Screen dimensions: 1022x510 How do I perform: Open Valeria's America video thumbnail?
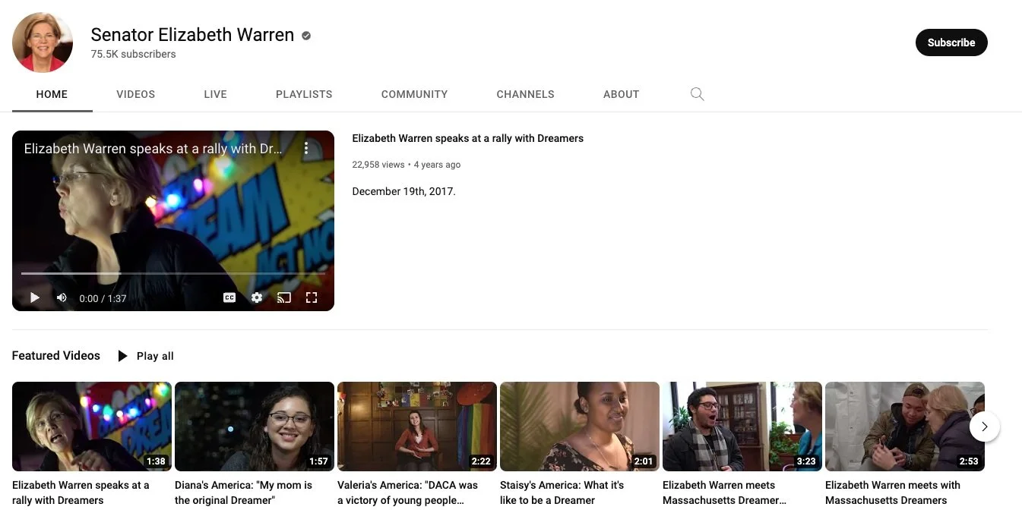coord(417,427)
